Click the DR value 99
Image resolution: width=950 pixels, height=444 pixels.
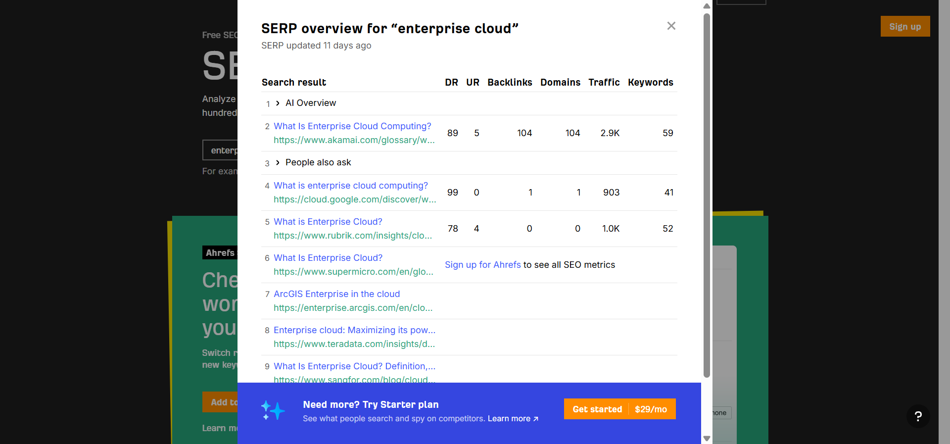tap(453, 193)
